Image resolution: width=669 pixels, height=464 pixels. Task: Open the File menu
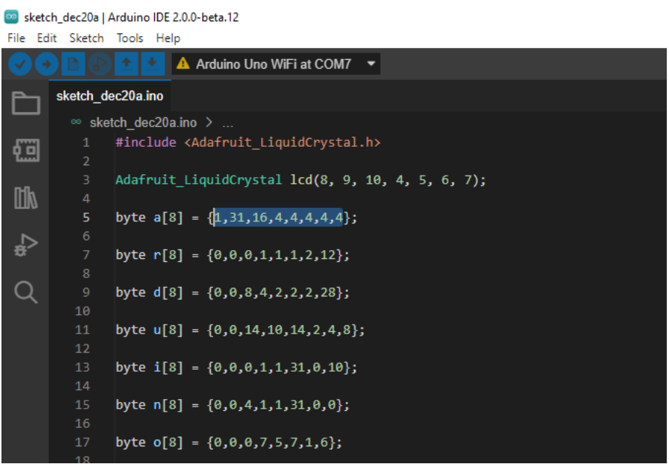click(x=15, y=38)
